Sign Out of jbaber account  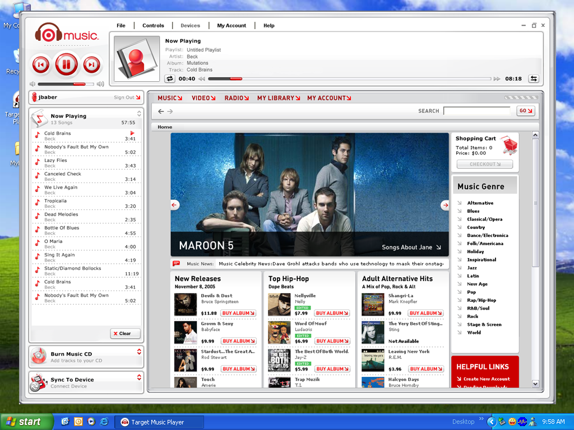(127, 97)
